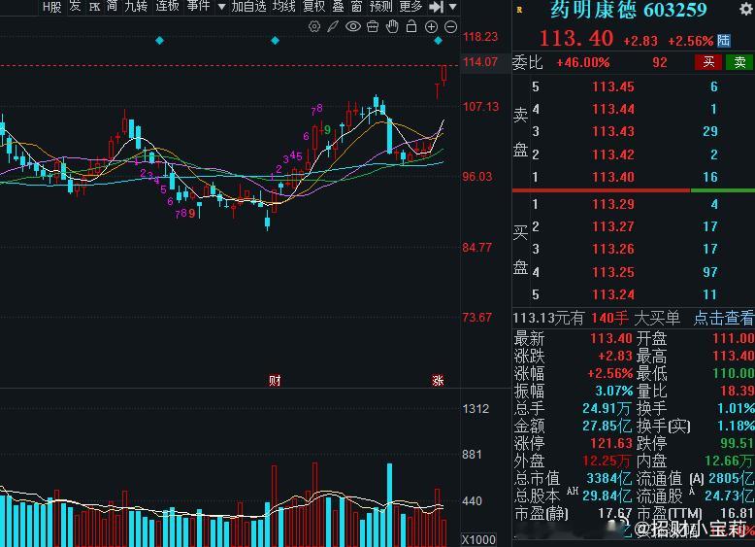Toggle the eye visibility icon on the chart
755x547 pixels.
(x=353, y=27)
